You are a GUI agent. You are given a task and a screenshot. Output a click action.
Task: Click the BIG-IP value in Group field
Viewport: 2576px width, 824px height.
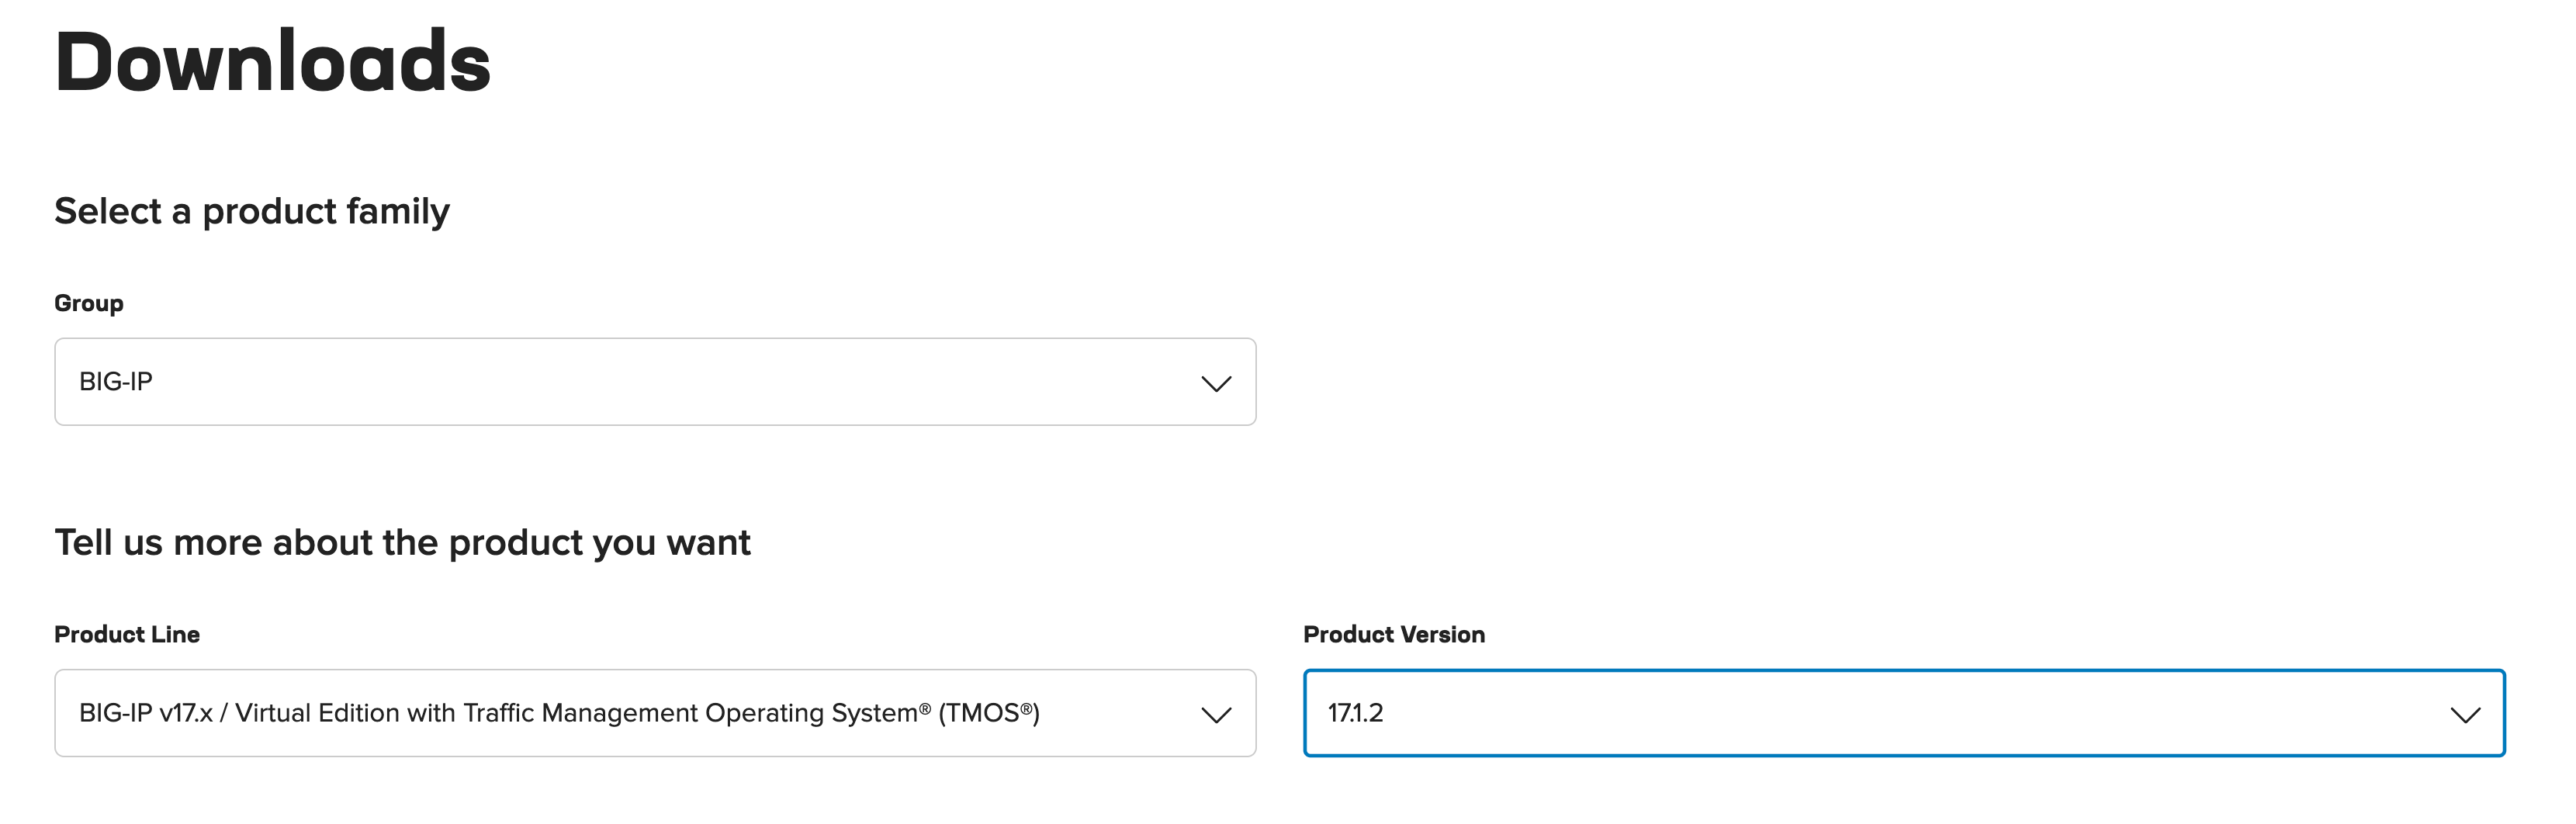[x=116, y=382]
